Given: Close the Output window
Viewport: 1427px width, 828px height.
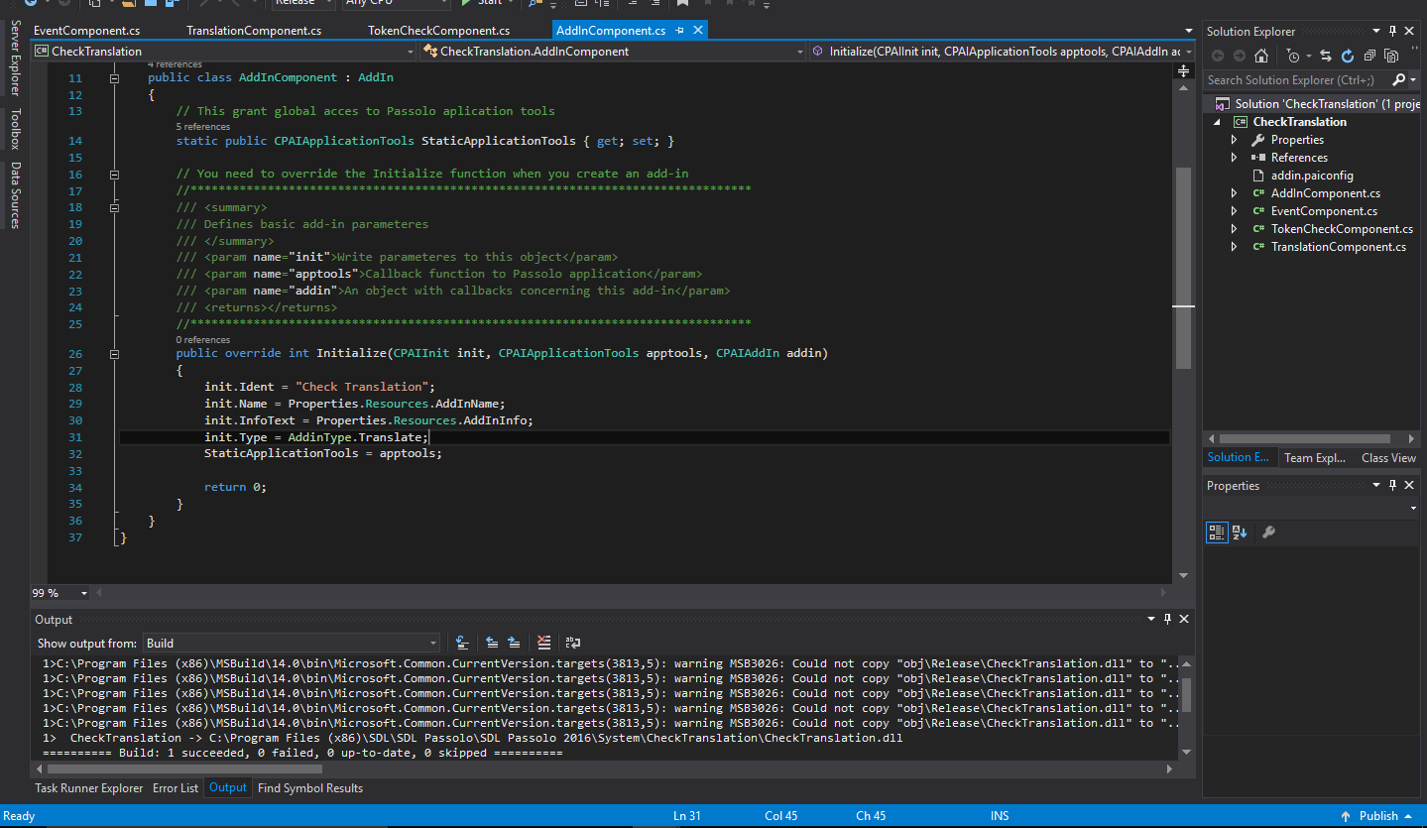Looking at the screenshot, I should coord(1184,619).
